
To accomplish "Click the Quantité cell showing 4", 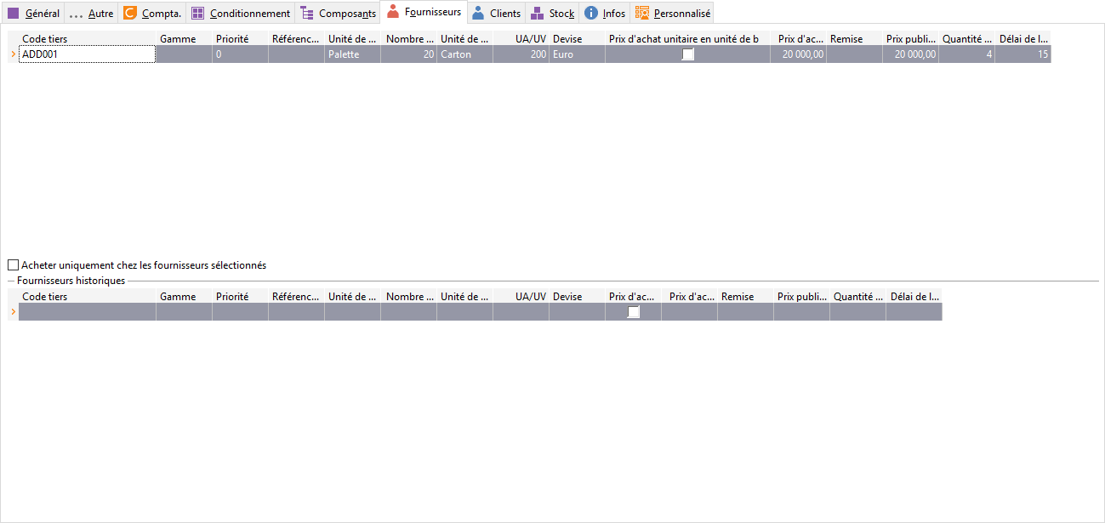I will (967, 54).
